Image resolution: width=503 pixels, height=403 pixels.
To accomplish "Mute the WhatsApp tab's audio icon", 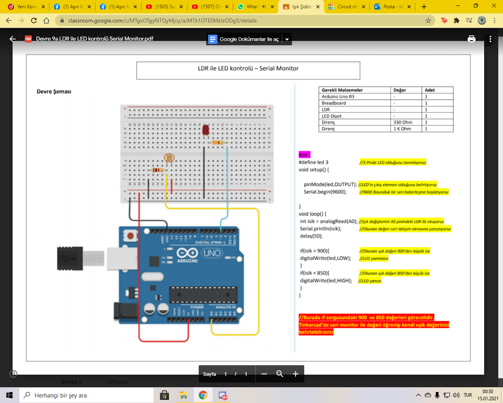I will point(264,7).
